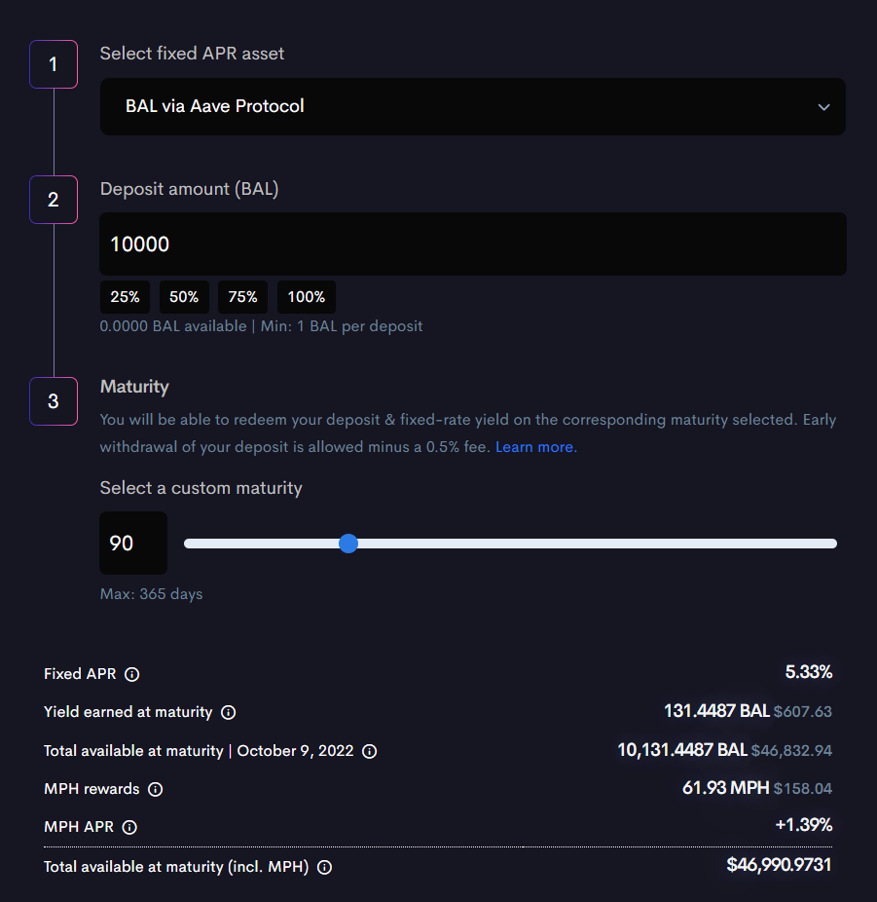This screenshot has height=902, width=877.
Task: Click step 2 number badge
Action: point(54,200)
